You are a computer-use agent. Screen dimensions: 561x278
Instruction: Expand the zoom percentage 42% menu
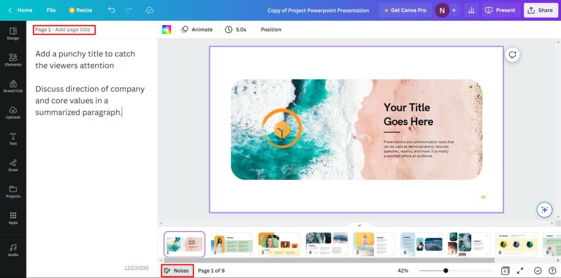403,270
